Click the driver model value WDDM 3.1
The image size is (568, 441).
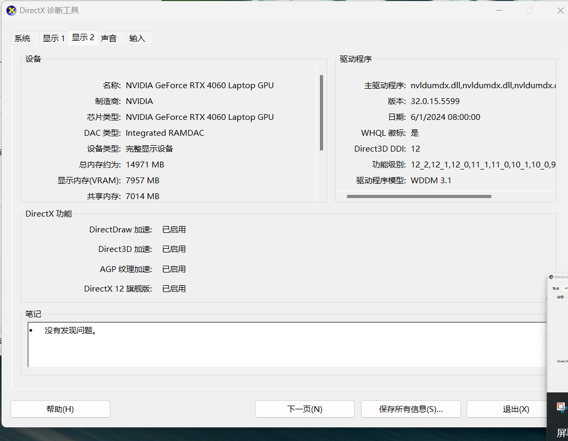[x=431, y=181]
